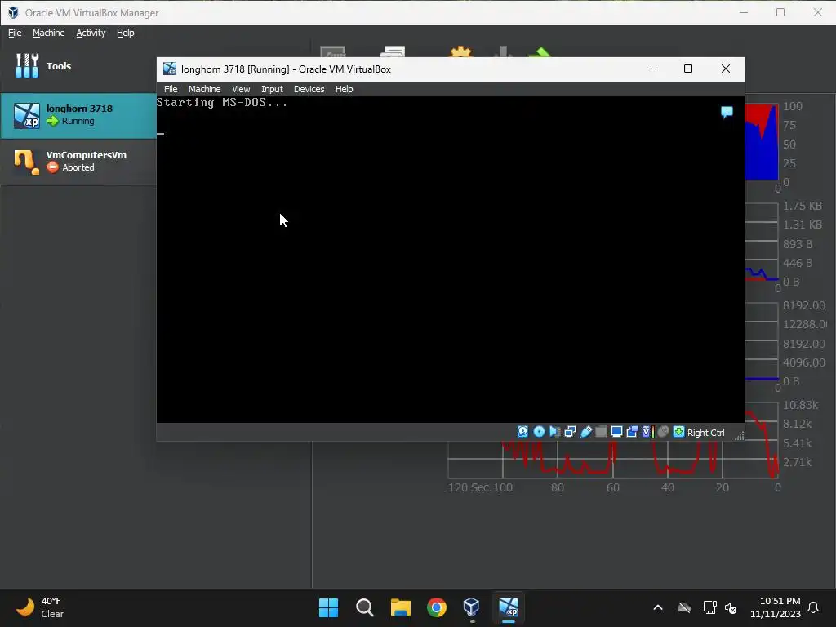This screenshot has width=836, height=627.
Task: Open VM window Help menu
Action: pyautogui.click(x=344, y=89)
